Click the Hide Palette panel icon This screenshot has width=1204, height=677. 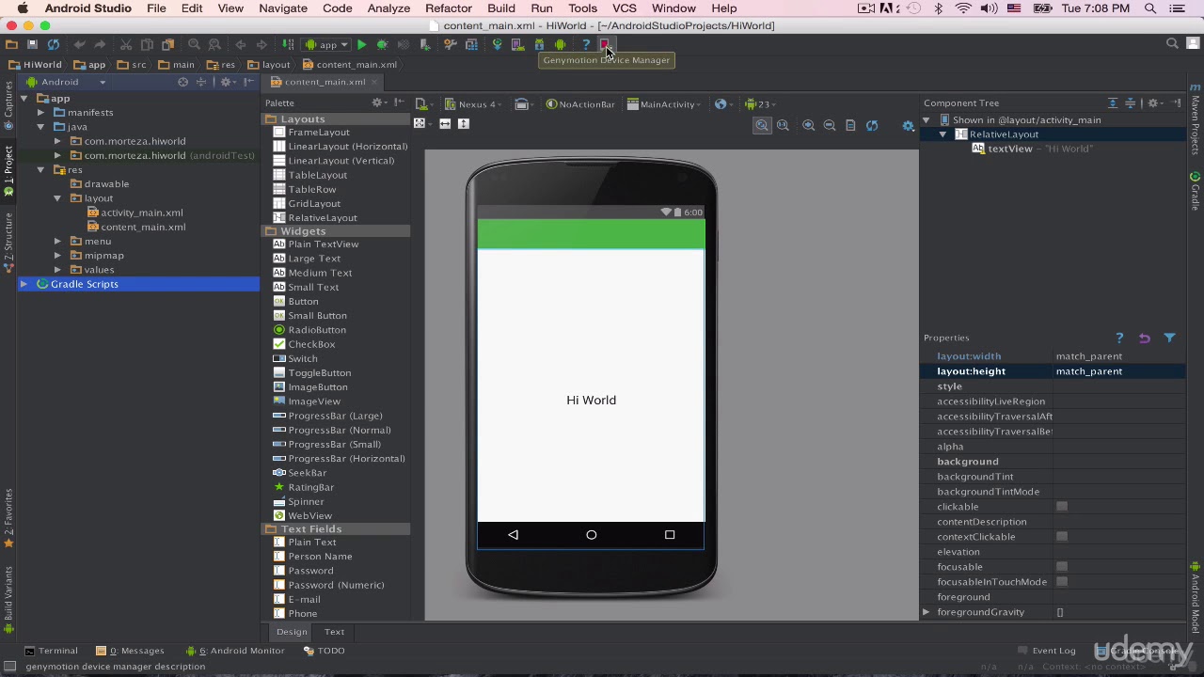click(x=399, y=102)
